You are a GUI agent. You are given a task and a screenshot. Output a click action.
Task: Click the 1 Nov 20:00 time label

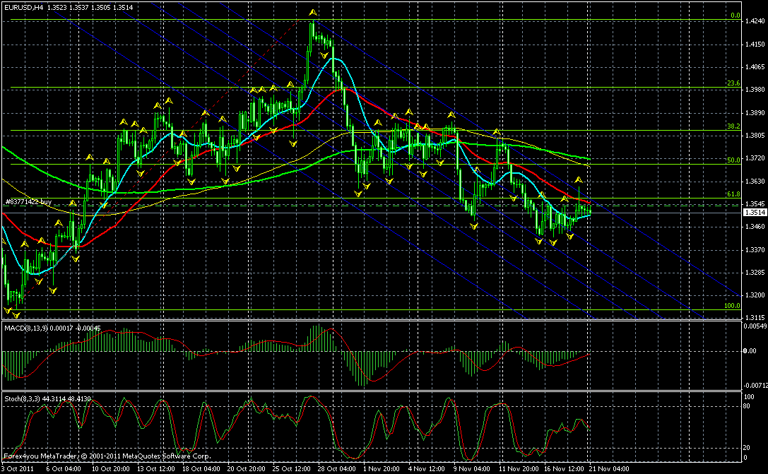(x=382, y=468)
